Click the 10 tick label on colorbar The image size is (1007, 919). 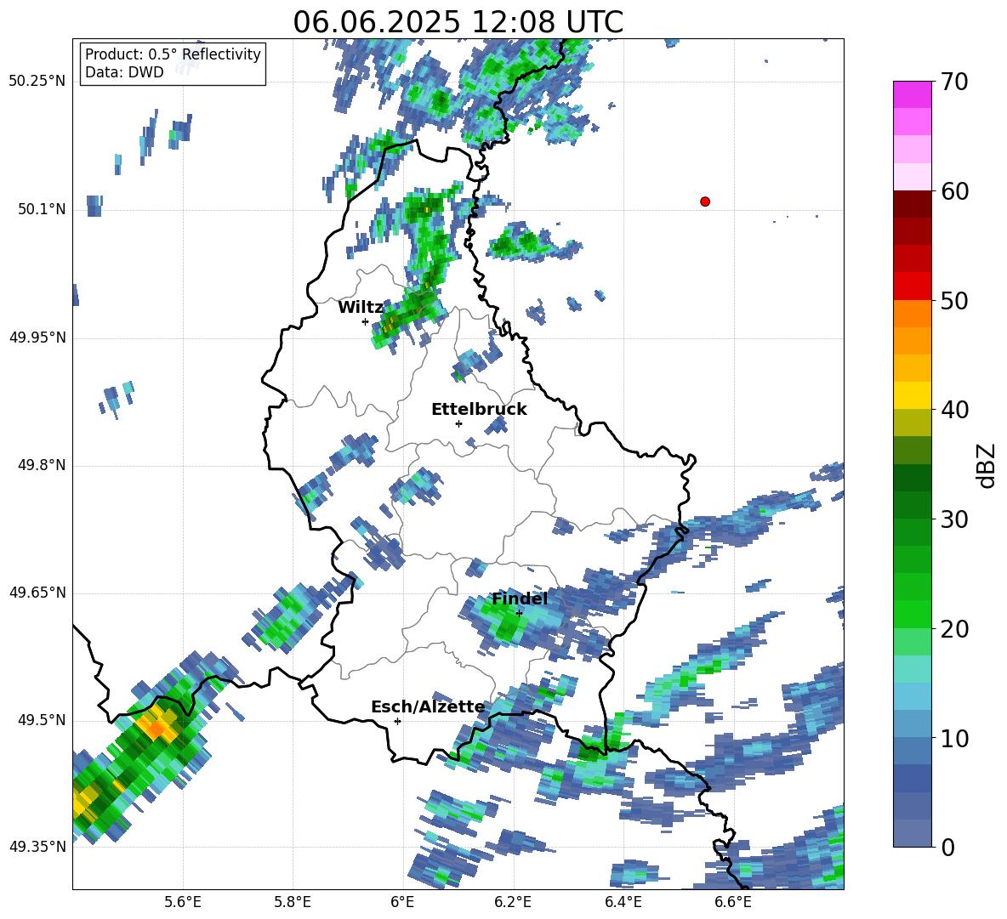954,738
